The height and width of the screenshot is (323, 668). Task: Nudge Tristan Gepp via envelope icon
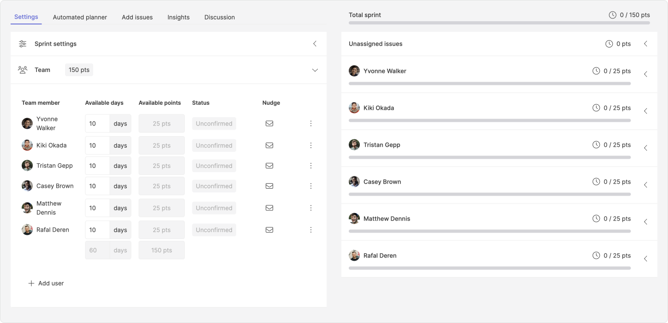269,166
